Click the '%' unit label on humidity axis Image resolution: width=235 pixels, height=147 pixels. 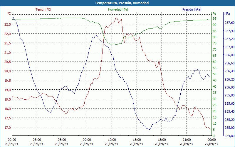[x=215, y=14]
